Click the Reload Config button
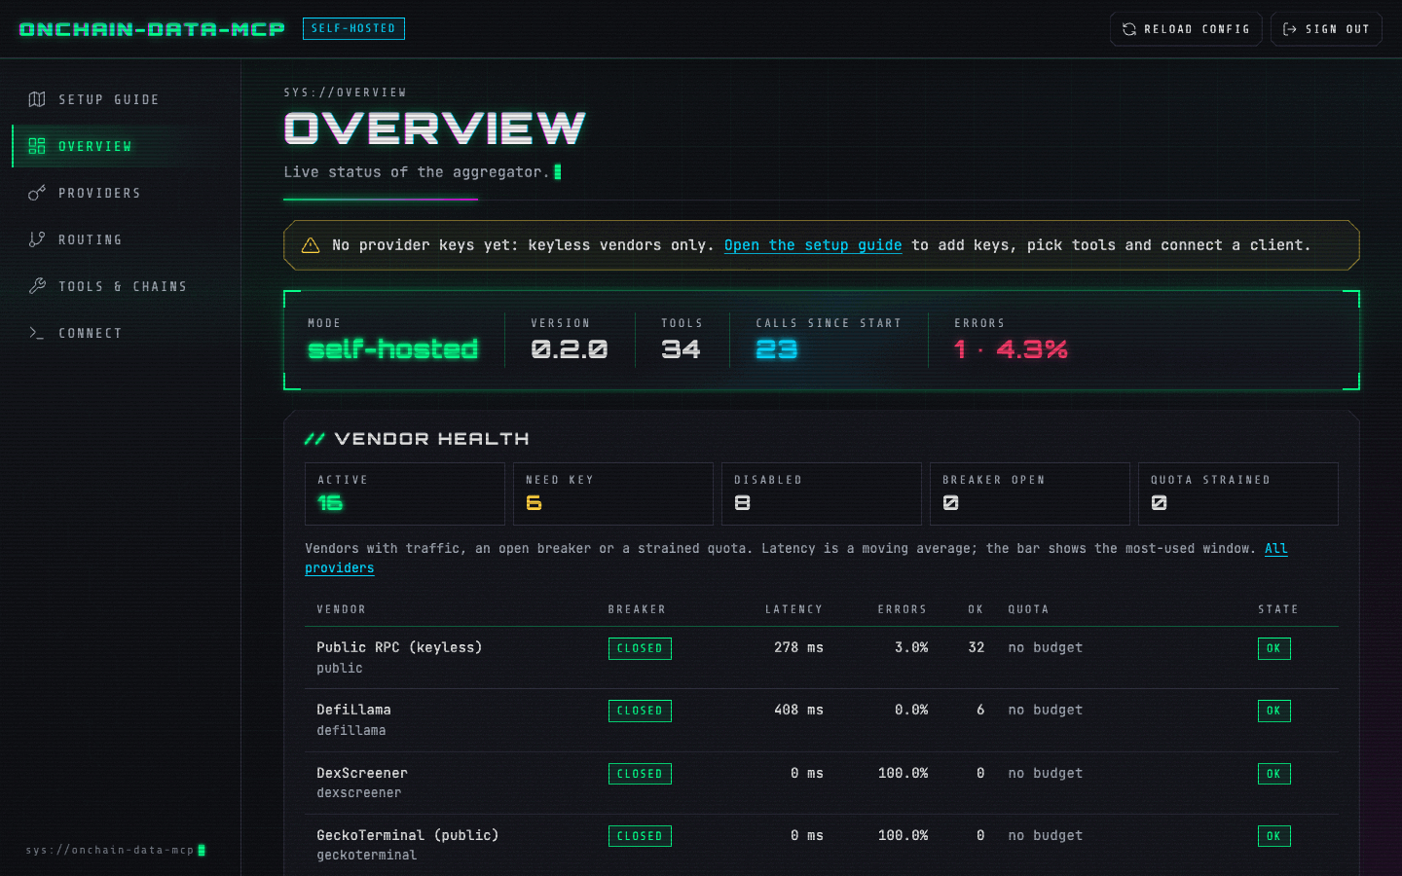Screen dimensions: 1402x876 (1186, 29)
